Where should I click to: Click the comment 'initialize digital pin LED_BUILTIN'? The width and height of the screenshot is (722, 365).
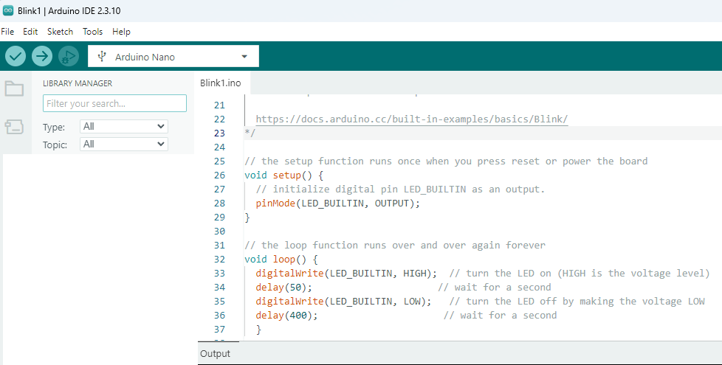pos(369,190)
